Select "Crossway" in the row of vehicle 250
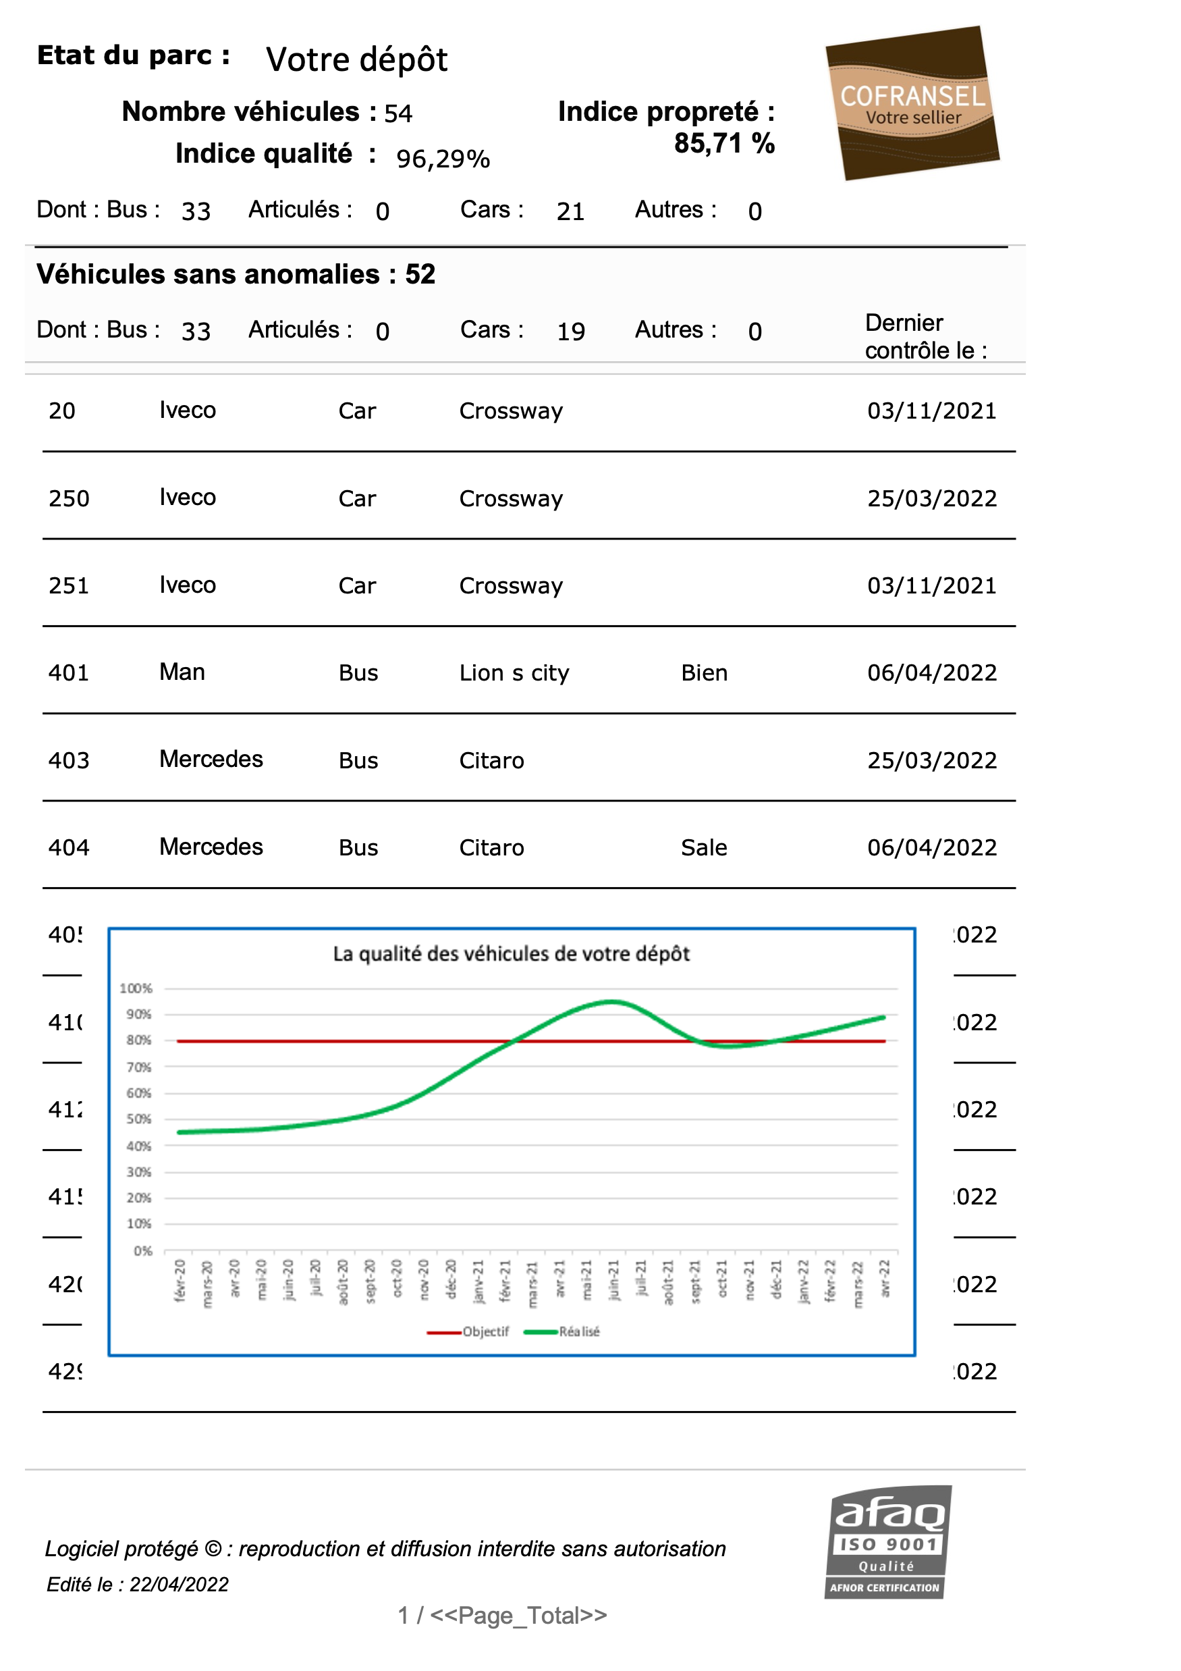The width and height of the screenshot is (1181, 1671). (x=511, y=499)
